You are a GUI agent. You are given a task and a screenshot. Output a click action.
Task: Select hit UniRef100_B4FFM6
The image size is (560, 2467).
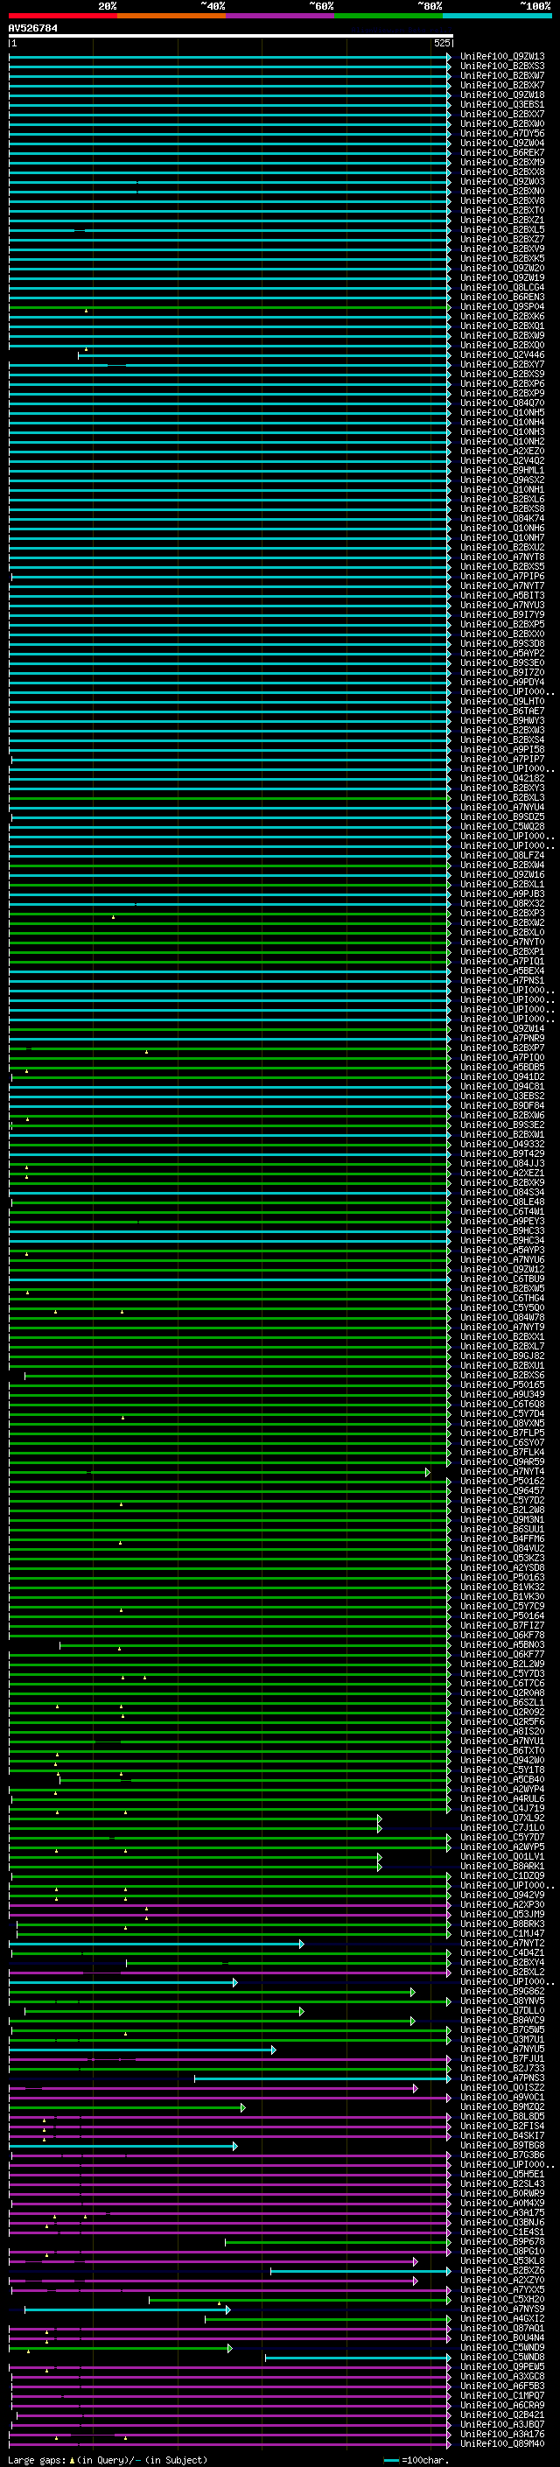pyautogui.click(x=502, y=1539)
